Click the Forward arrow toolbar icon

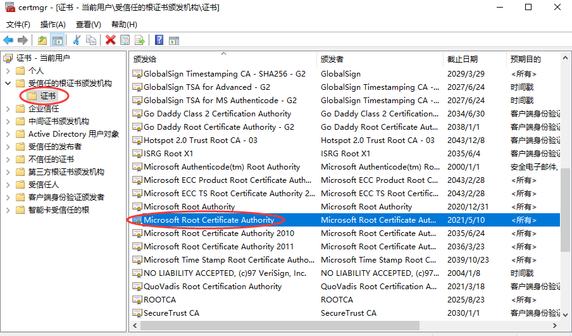(23, 40)
